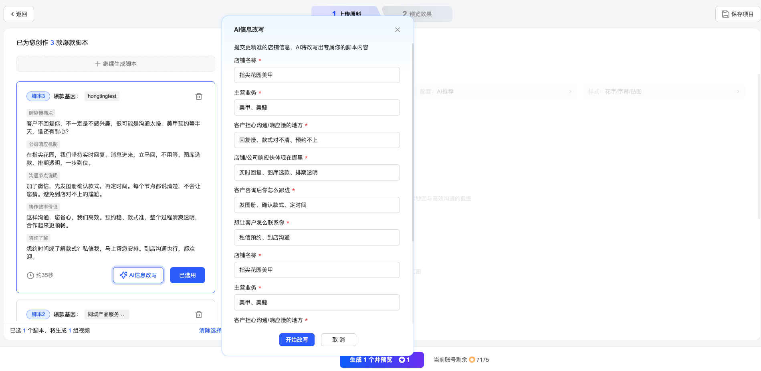Click the dialog vertical scrollbar
This screenshot has width=761, height=371.
coord(412,142)
